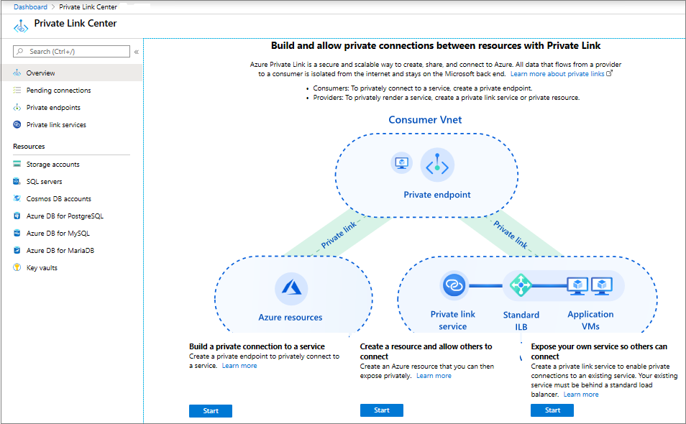
Task: Click the Private Link Center header logo
Action: tap(20, 24)
